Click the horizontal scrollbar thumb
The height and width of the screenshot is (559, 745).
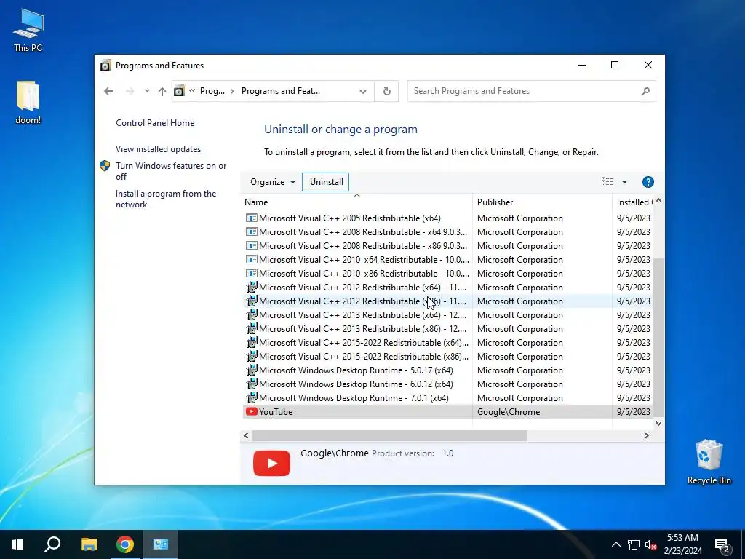pos(390,435)
